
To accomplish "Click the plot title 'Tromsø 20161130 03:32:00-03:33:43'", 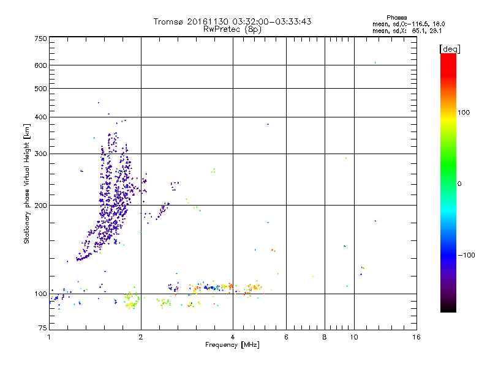I will click(232, 21).
